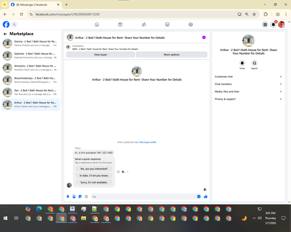291x232 pixels.
Task: Expand the Customize chat section
Action: click(x=248, y=77)
